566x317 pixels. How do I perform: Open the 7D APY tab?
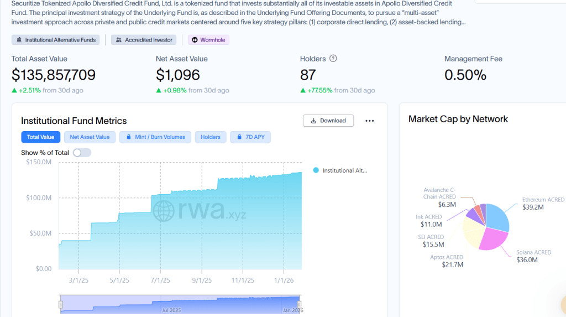(x=250, y=137)
